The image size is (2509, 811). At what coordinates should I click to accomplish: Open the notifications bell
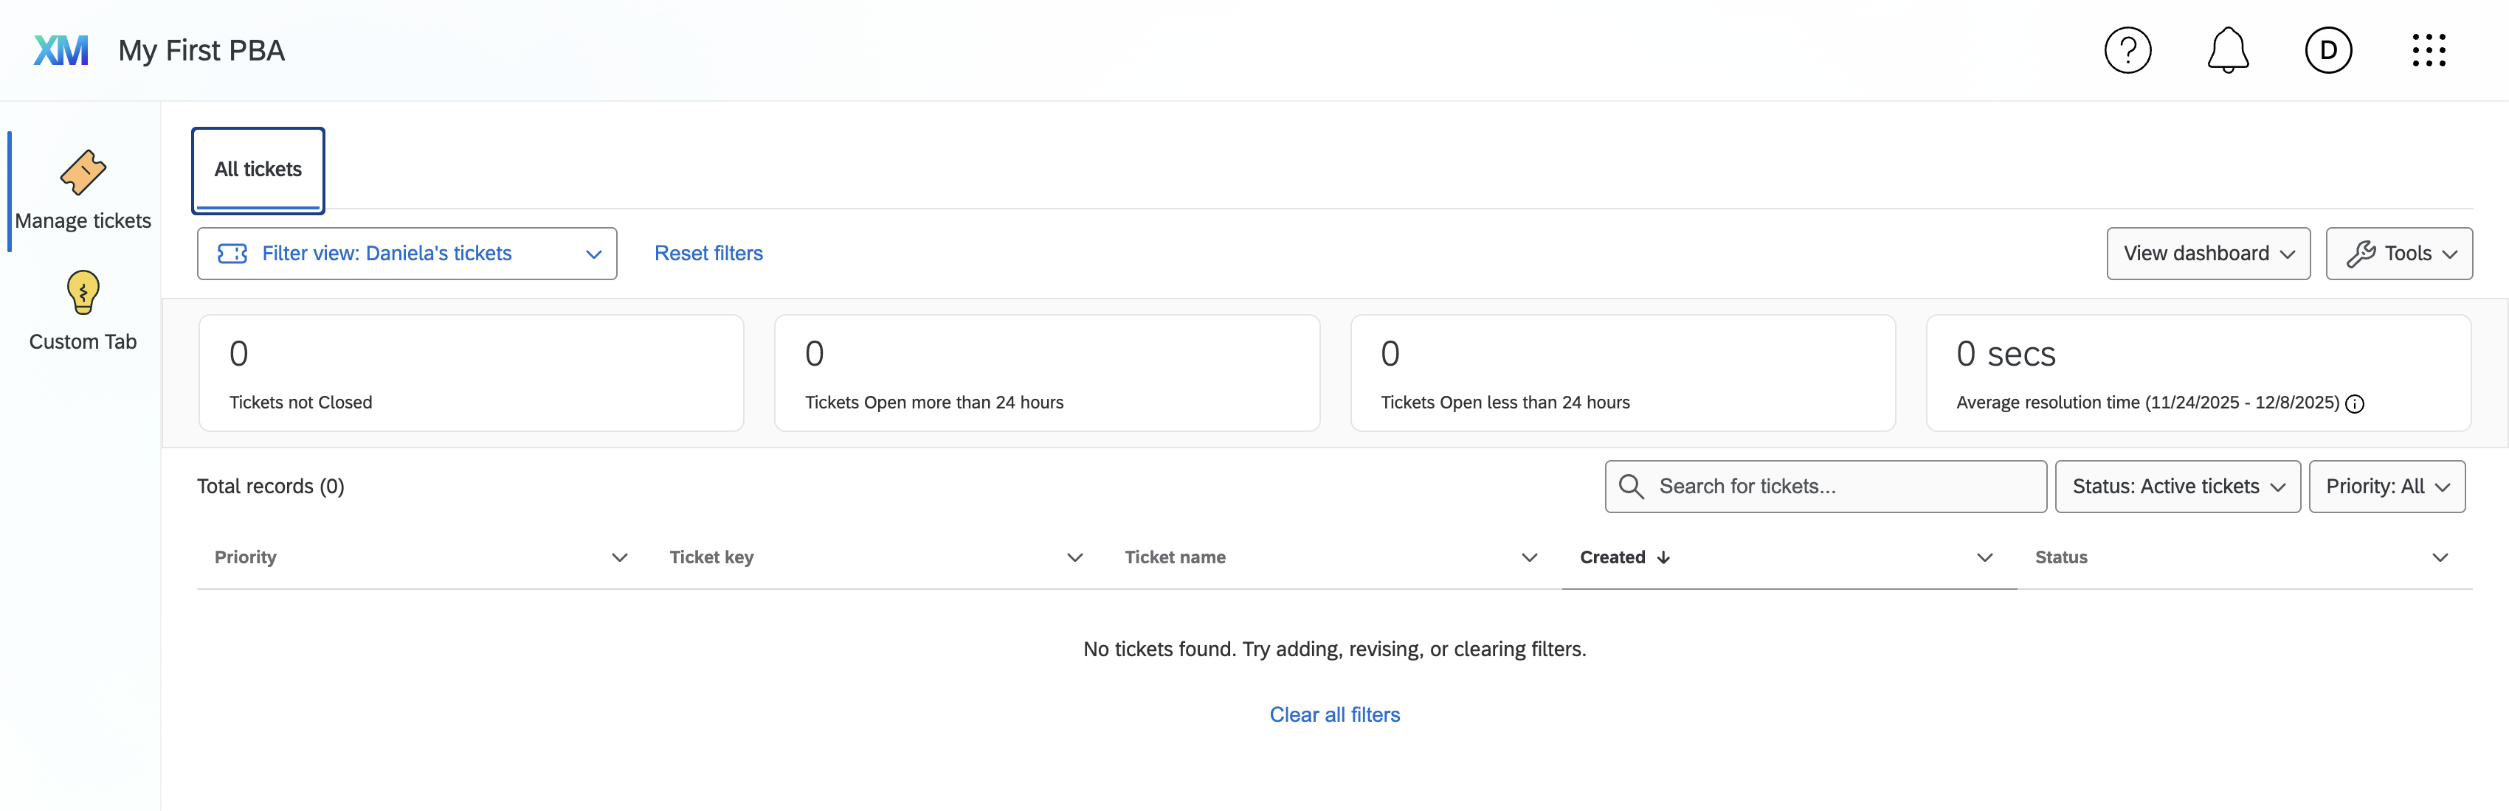pyautogui.click(x=2228, y=51)
